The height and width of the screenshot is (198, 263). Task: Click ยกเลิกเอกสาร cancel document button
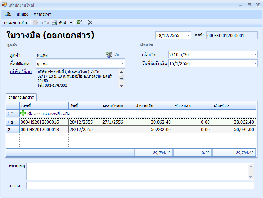[x=16, y=23]
